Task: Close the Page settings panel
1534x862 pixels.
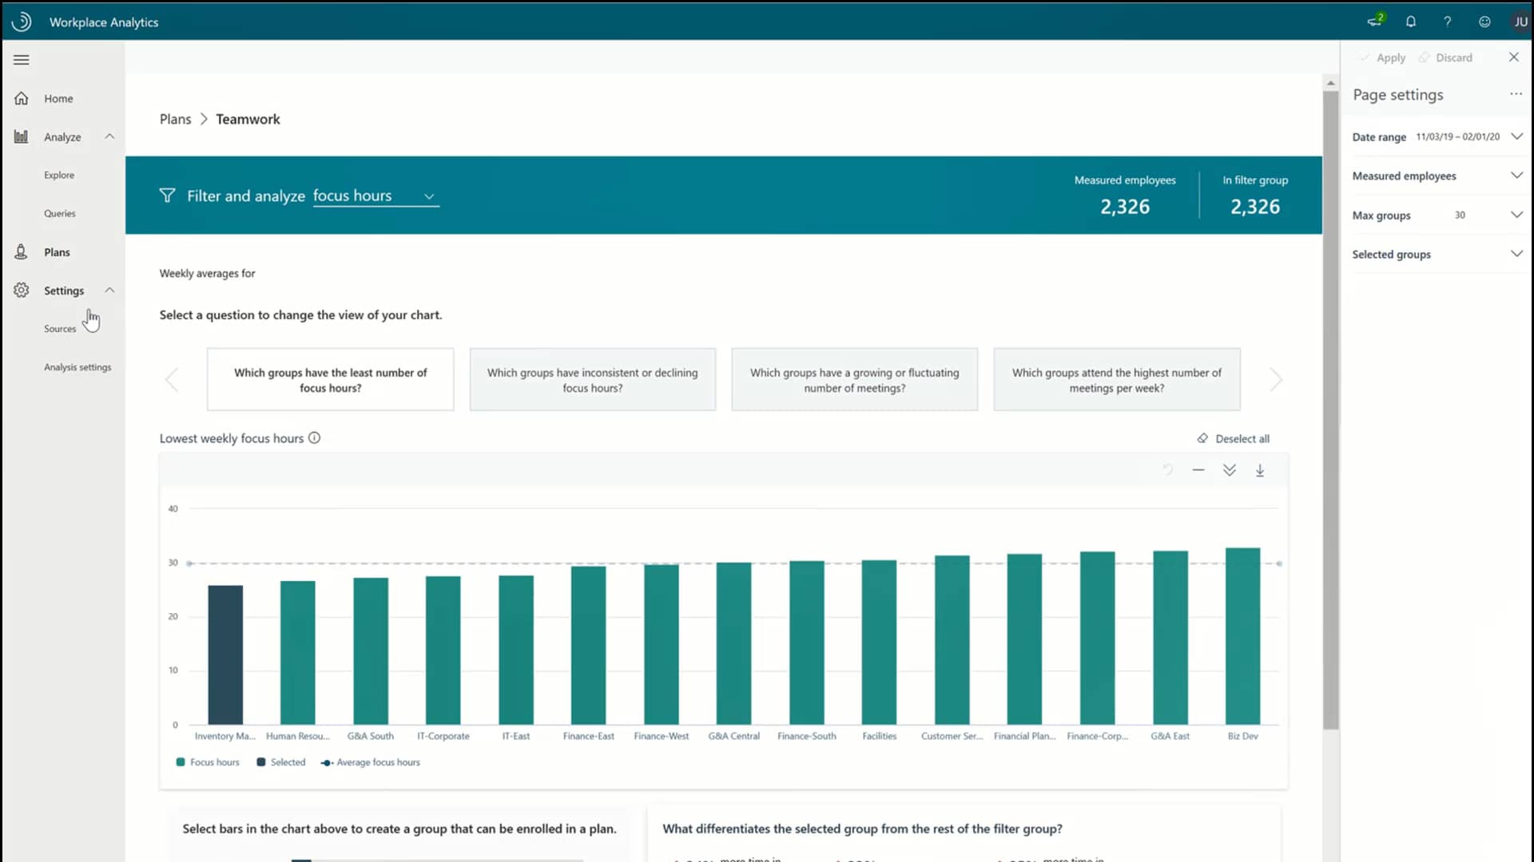Action: 1513,57
